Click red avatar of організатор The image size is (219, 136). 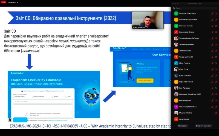176,119
